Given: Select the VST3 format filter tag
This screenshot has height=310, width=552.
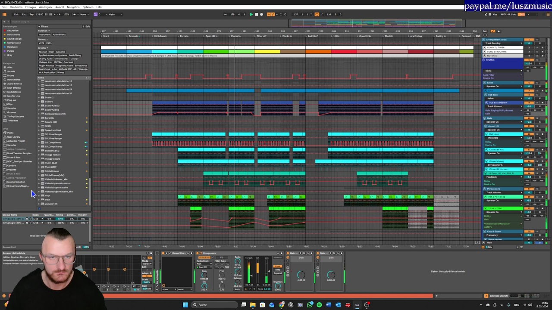Looking at the screenshot, I should 49,43.
